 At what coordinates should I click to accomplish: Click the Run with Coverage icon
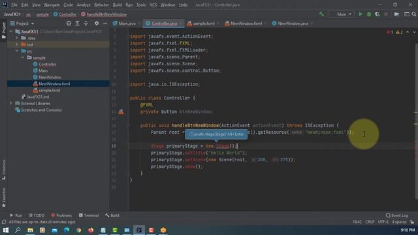tap(378, 14)
